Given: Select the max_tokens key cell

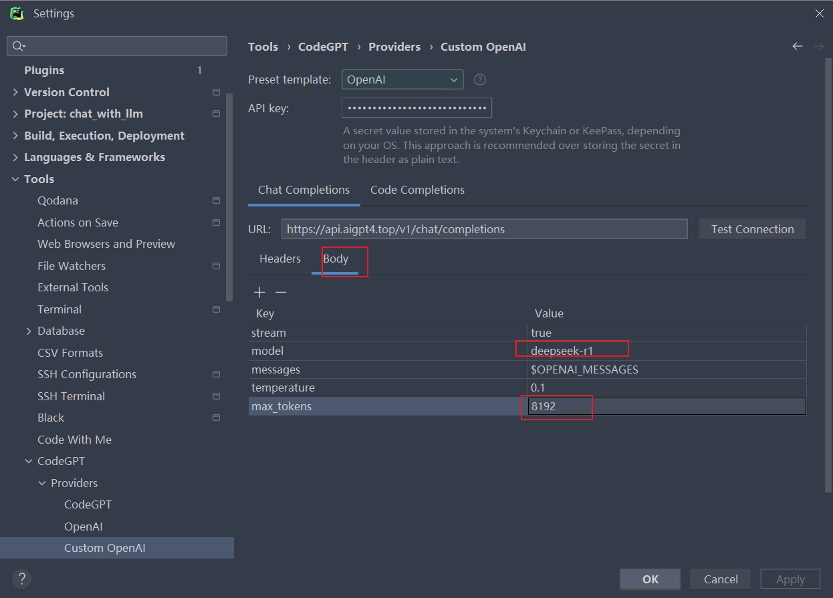Looking at the screenshot, I should tap(388, 406).
